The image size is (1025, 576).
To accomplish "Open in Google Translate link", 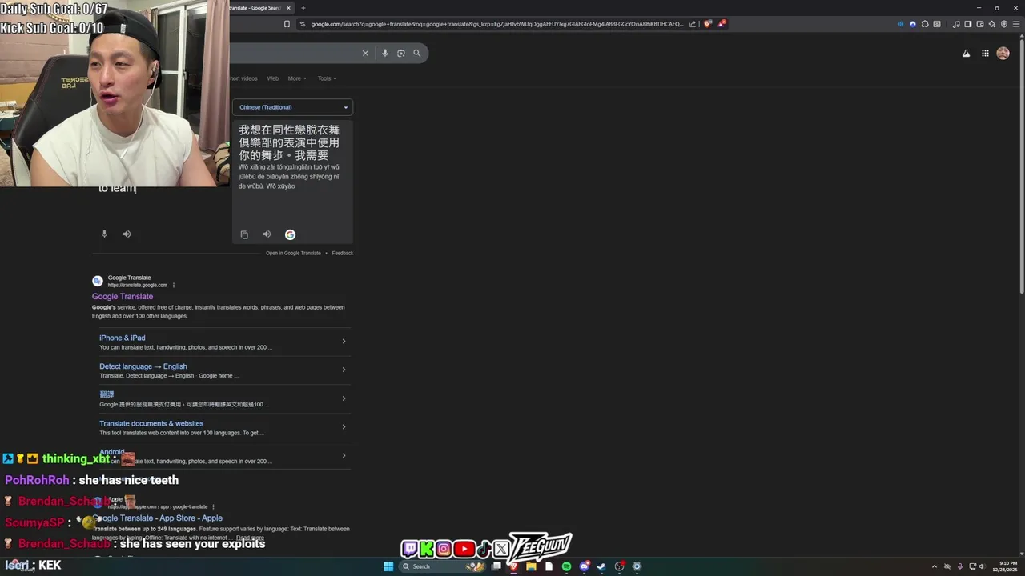I will coord(293,253).
